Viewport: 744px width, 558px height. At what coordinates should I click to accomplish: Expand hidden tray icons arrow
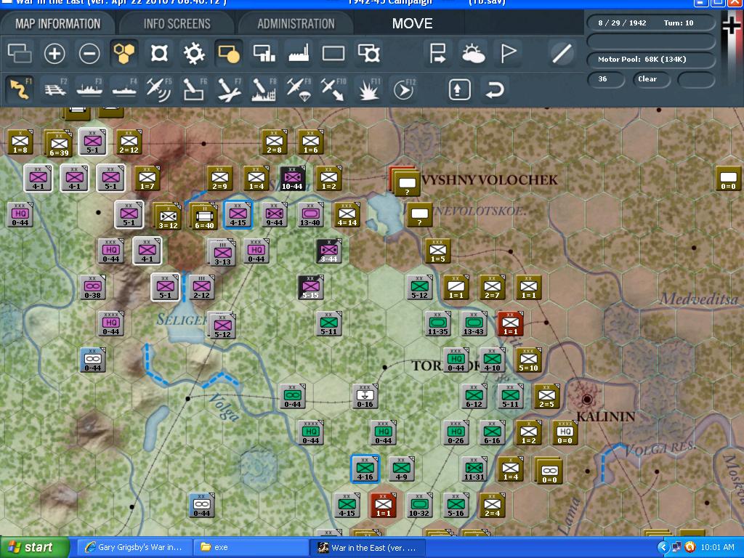(663, 548)
